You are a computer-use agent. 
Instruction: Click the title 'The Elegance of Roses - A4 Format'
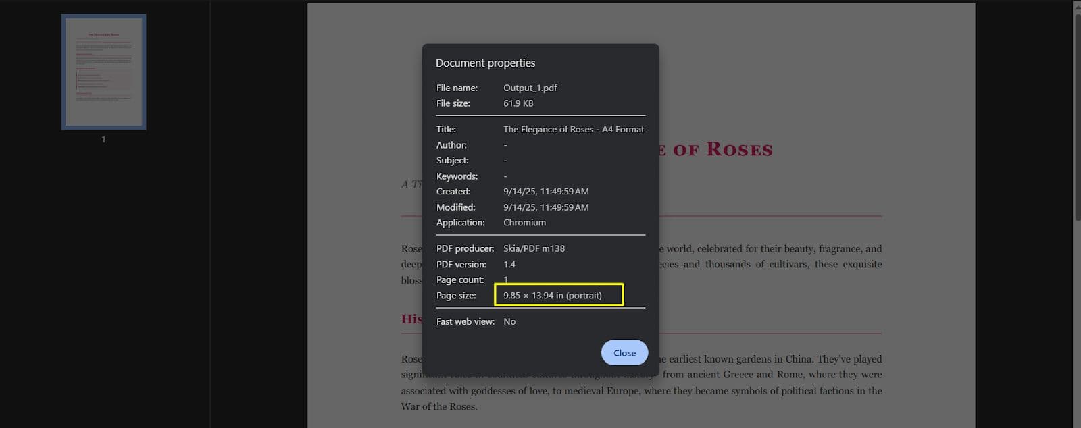[x=573, y=129]
